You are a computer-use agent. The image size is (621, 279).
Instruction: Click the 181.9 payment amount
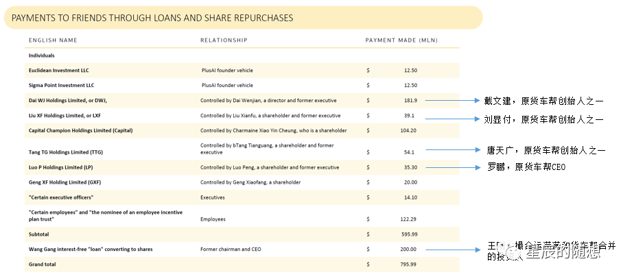410,101
